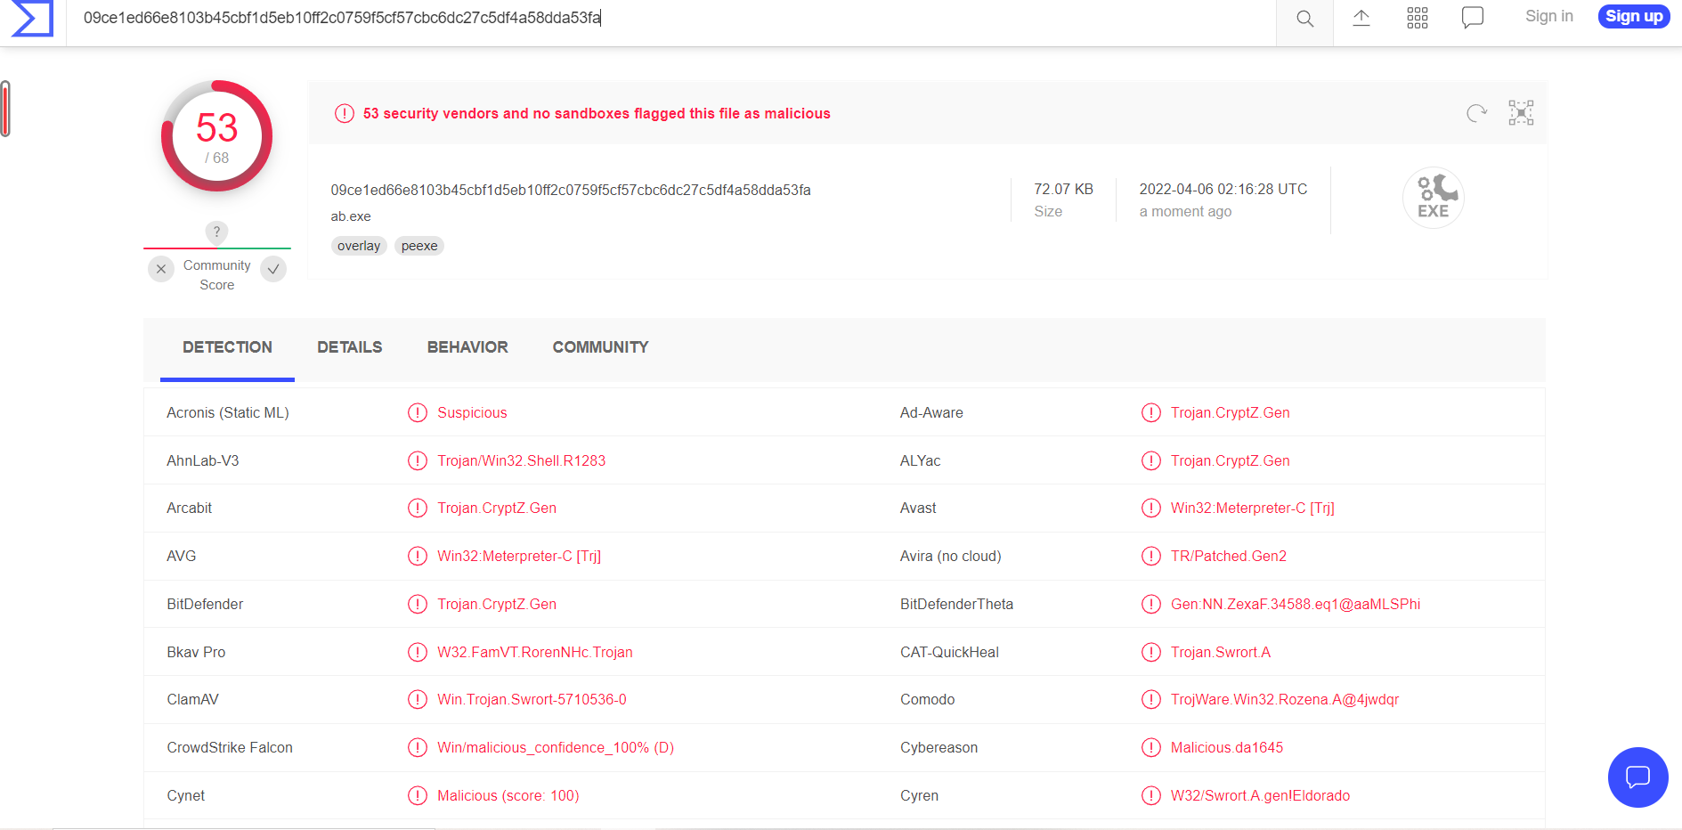Click the Trojan.CryptZ.Gen result for Arcabit
The image size is (1682, 830).
point(497,509)
